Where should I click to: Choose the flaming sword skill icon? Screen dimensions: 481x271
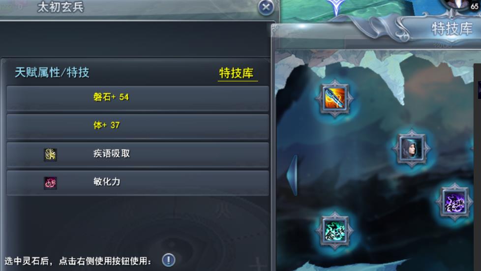tap(334, 98)
